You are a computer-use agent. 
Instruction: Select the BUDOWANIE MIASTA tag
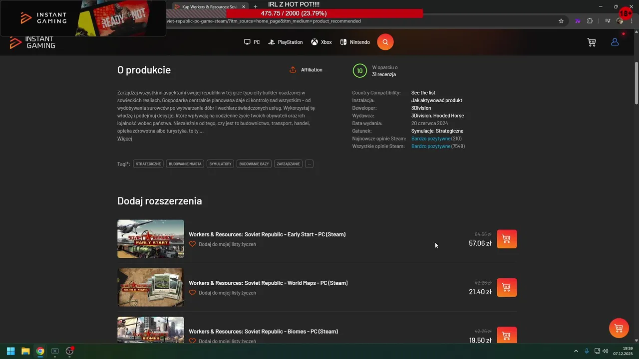(185, 164)
